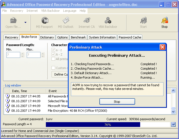Select the Brute-force tab
Viewport: 179px width, 139px height.
tap(29, 37)
